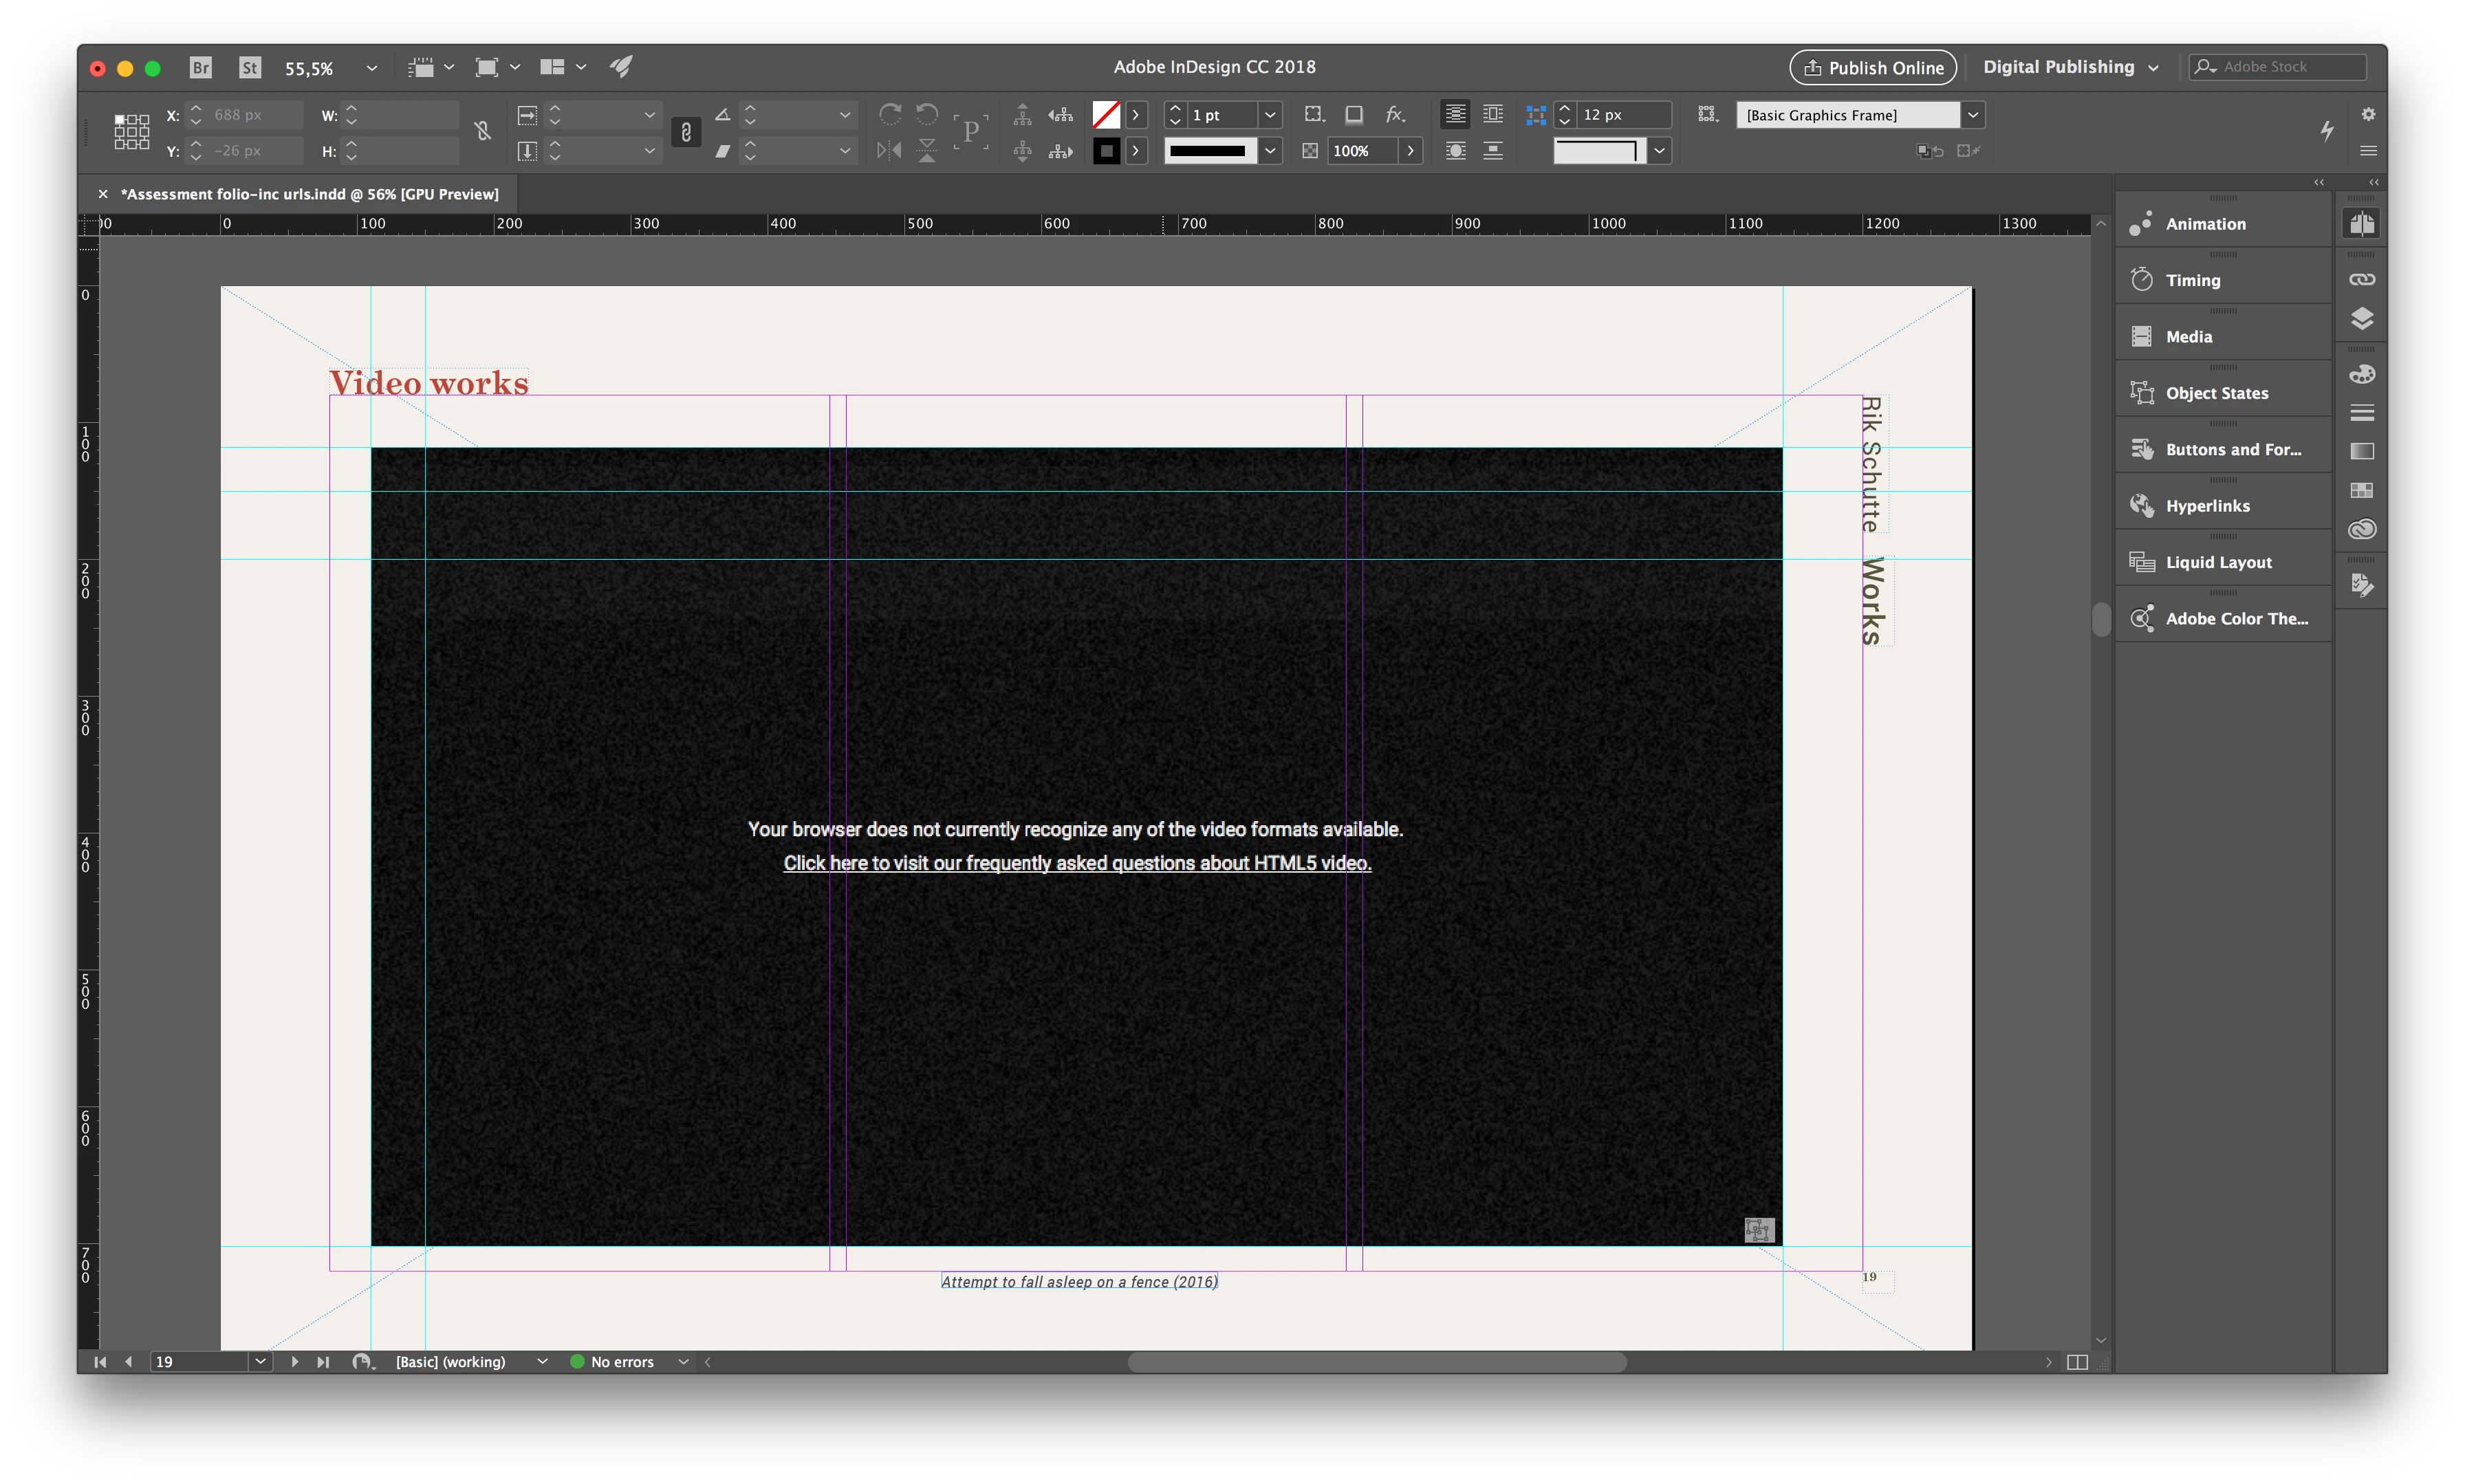Open the Object States panel
The image size is (2465, 1484).
[2216, 393]
